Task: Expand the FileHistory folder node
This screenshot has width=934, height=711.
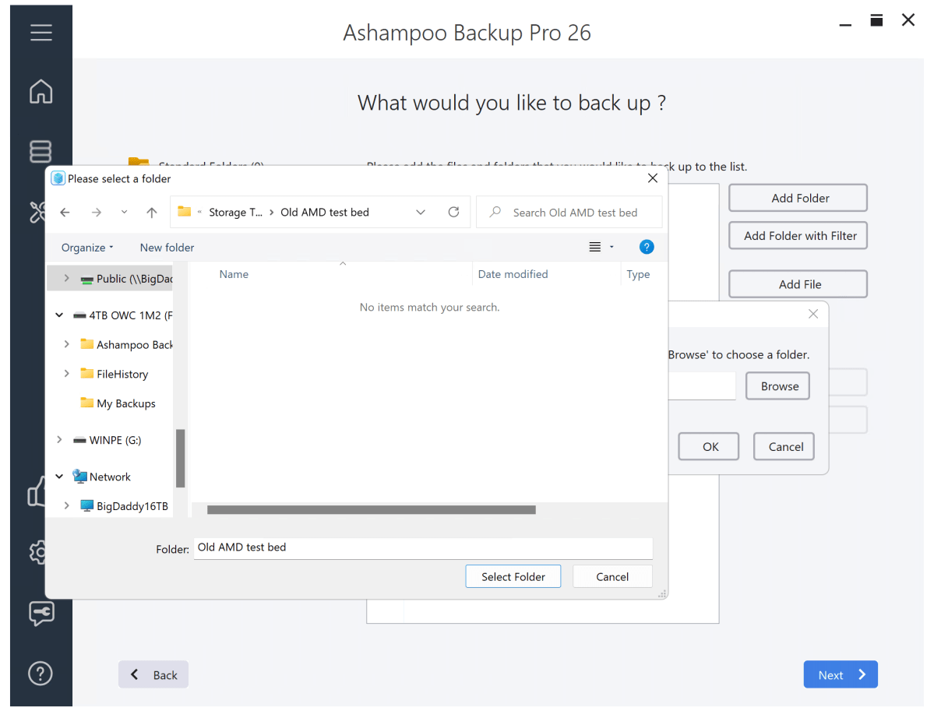Action: point(67,374)
